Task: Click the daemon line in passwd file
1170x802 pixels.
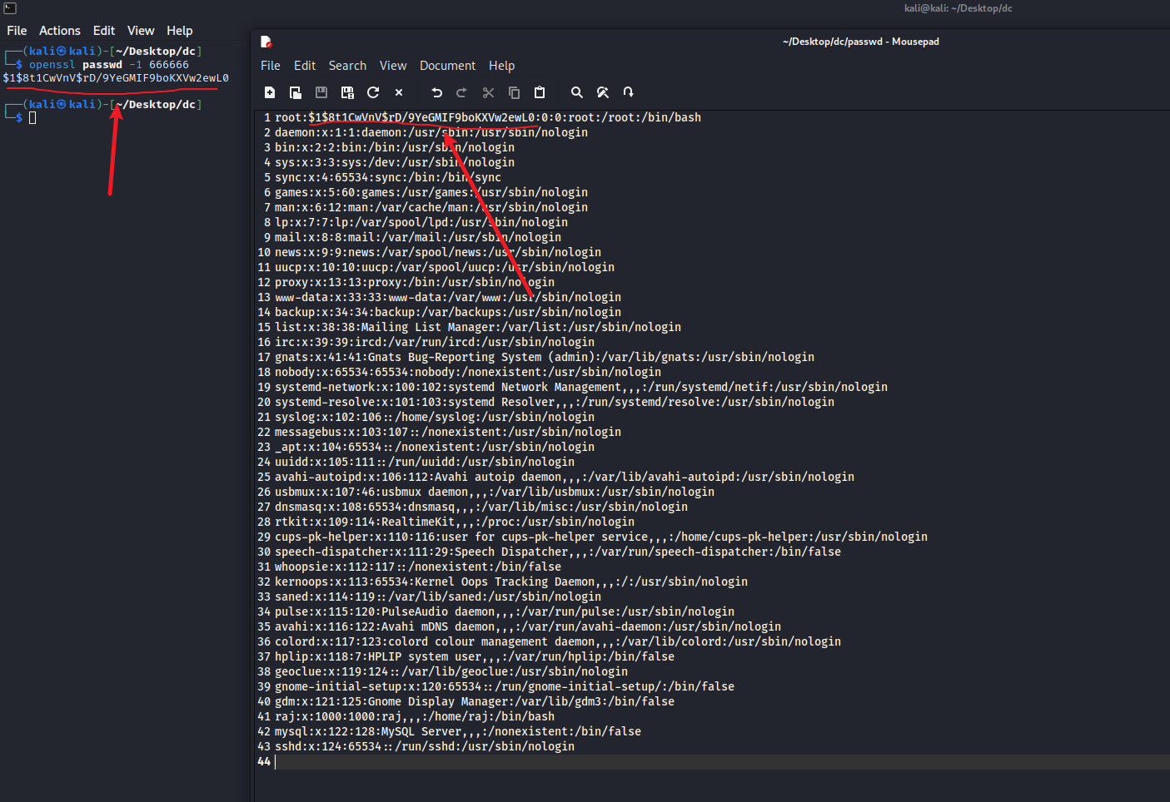Action: [x=431, y=132]
